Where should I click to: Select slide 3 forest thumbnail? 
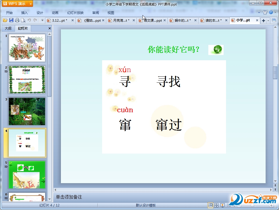pyautogui.click(x=27, y=111)
